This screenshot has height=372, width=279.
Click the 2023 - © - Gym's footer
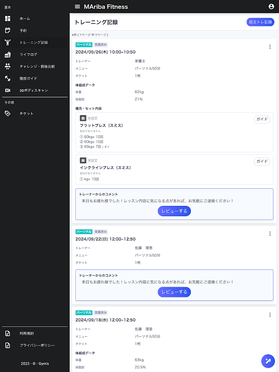point(35,364)
